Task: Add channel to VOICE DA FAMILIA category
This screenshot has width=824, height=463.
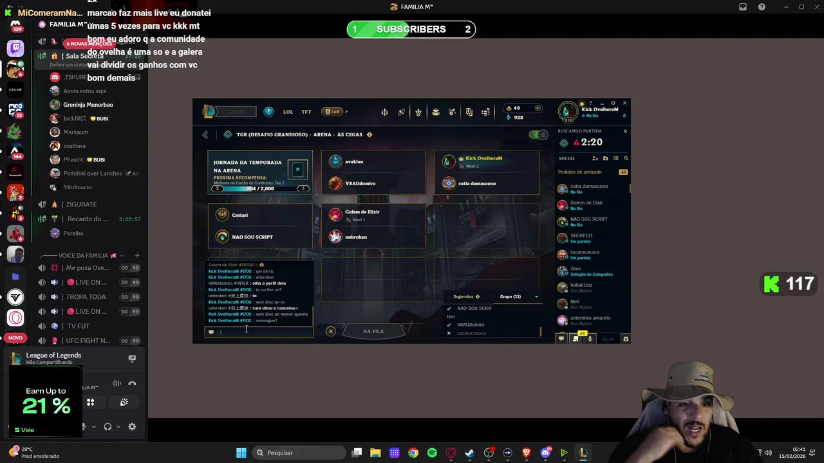Action: point(136,255)
